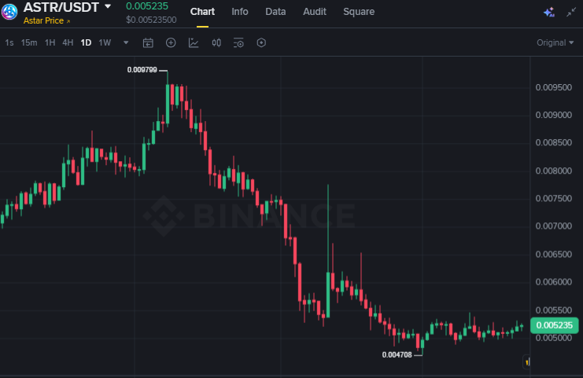Open the Astar Price link

pyautogui.click(x=47, y=20)
